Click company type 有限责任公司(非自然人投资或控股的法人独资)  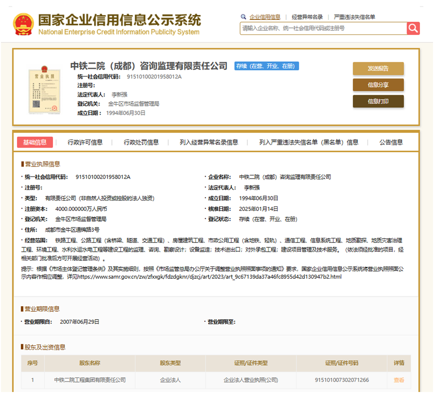coord(100,198)
